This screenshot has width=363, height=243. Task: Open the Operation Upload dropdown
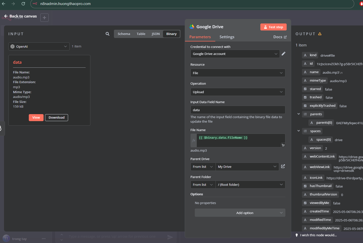(x=238, y=92)
